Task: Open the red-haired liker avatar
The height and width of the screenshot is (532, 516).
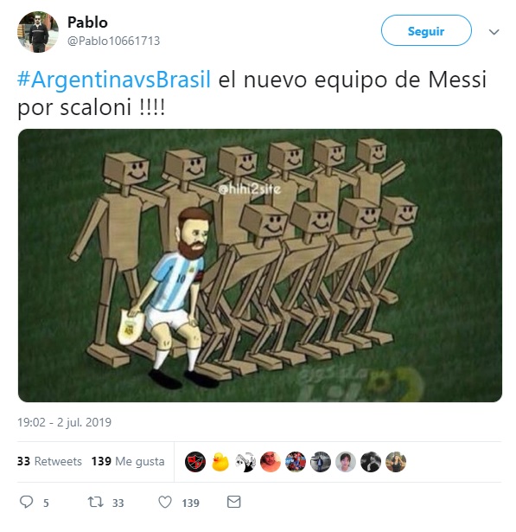Action: (271, 462)
